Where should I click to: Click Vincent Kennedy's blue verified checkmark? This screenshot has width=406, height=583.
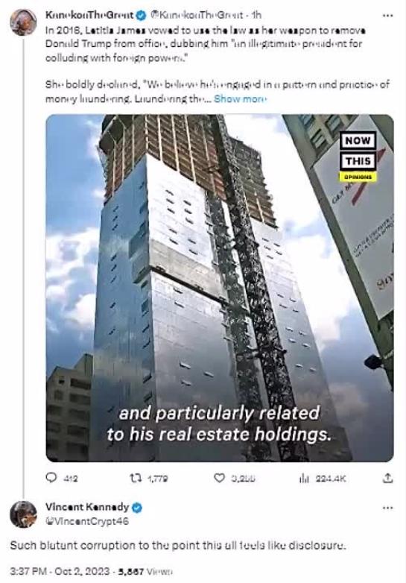137,508
